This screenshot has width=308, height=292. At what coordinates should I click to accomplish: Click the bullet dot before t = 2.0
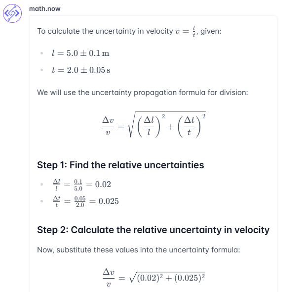(x=42, y=70)
